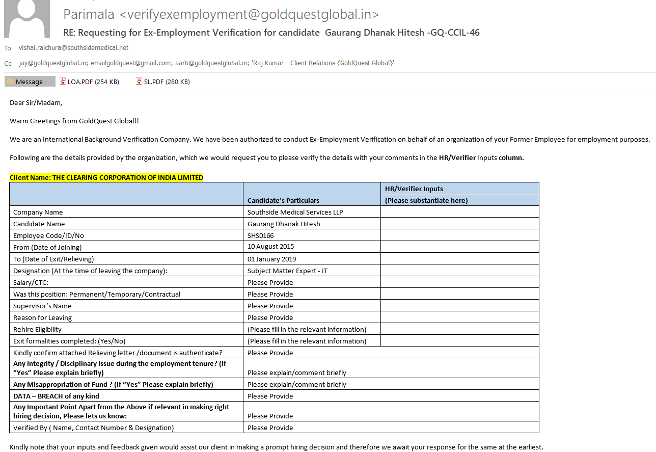Select emailgoldquest@gmail.com in Cc recipients
Image resolution: width=656 pixels, height=452 pixels.
pos(131,63)
